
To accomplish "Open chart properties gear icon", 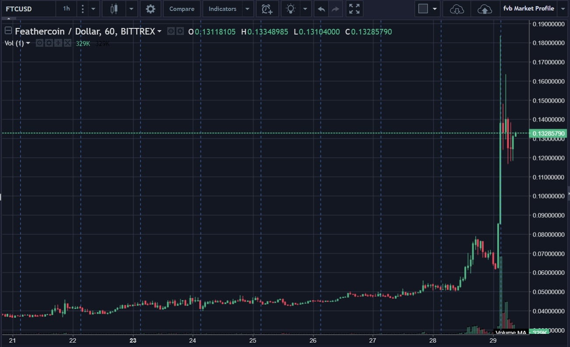I will 151,9.
